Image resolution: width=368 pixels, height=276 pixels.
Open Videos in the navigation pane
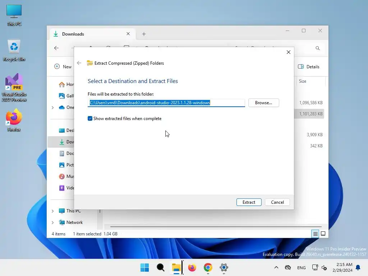[66, 188]
